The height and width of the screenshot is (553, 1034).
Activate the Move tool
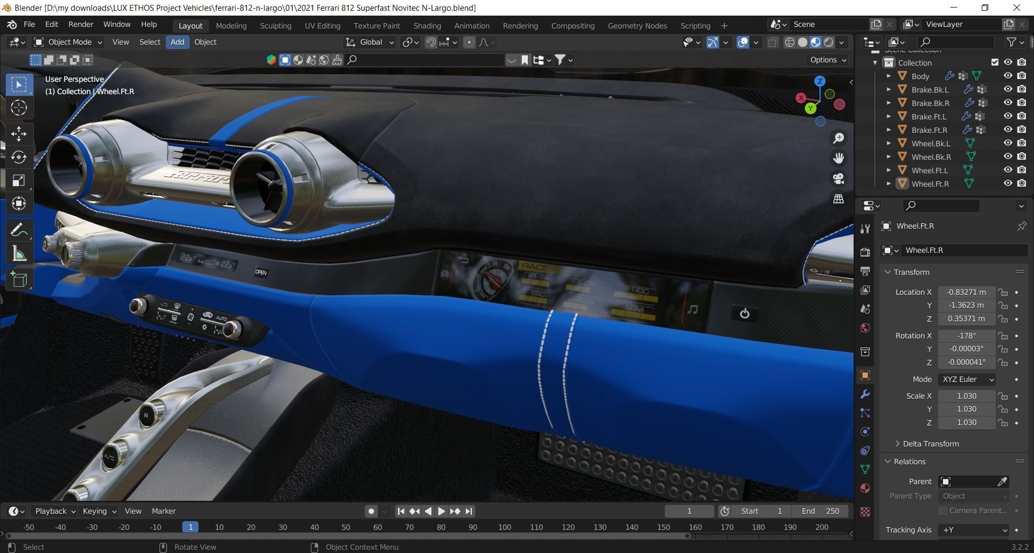point(19,133)
